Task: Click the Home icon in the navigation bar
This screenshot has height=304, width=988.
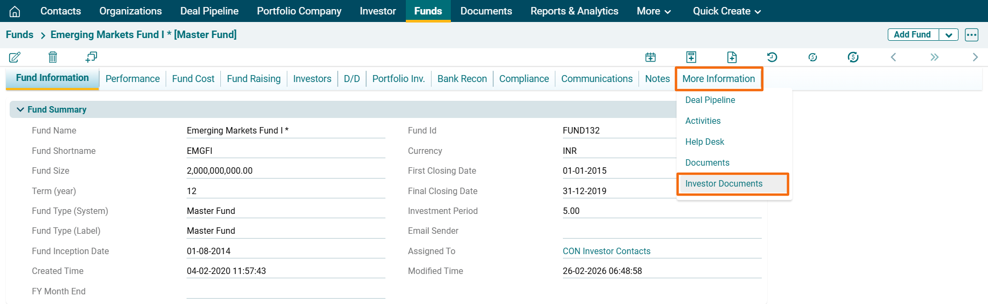Action: 15,11
